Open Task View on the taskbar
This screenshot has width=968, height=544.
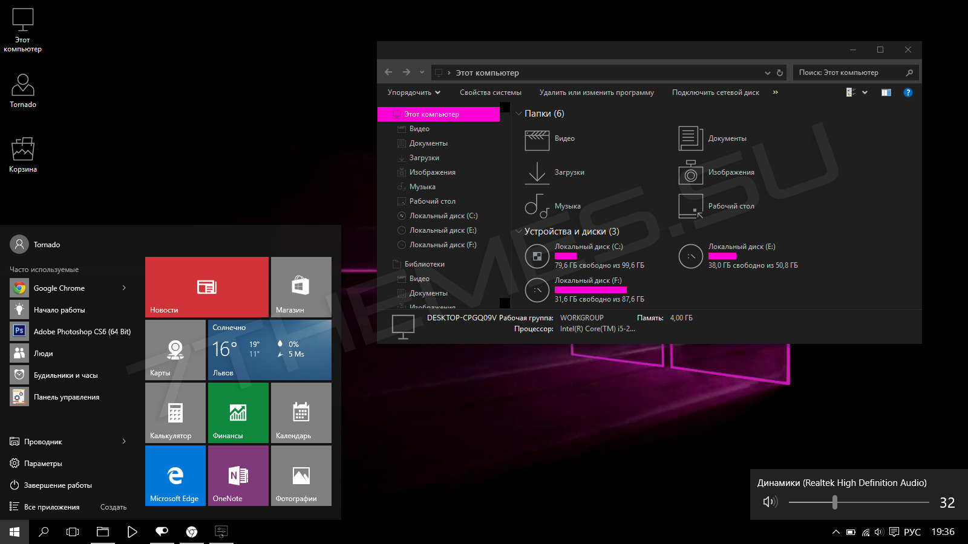point(73,532)
